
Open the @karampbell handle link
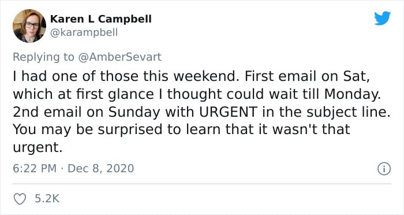coord(84,33)
